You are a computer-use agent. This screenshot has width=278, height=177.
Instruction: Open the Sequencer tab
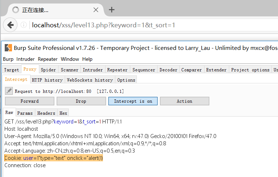click(x=144, y=70)
